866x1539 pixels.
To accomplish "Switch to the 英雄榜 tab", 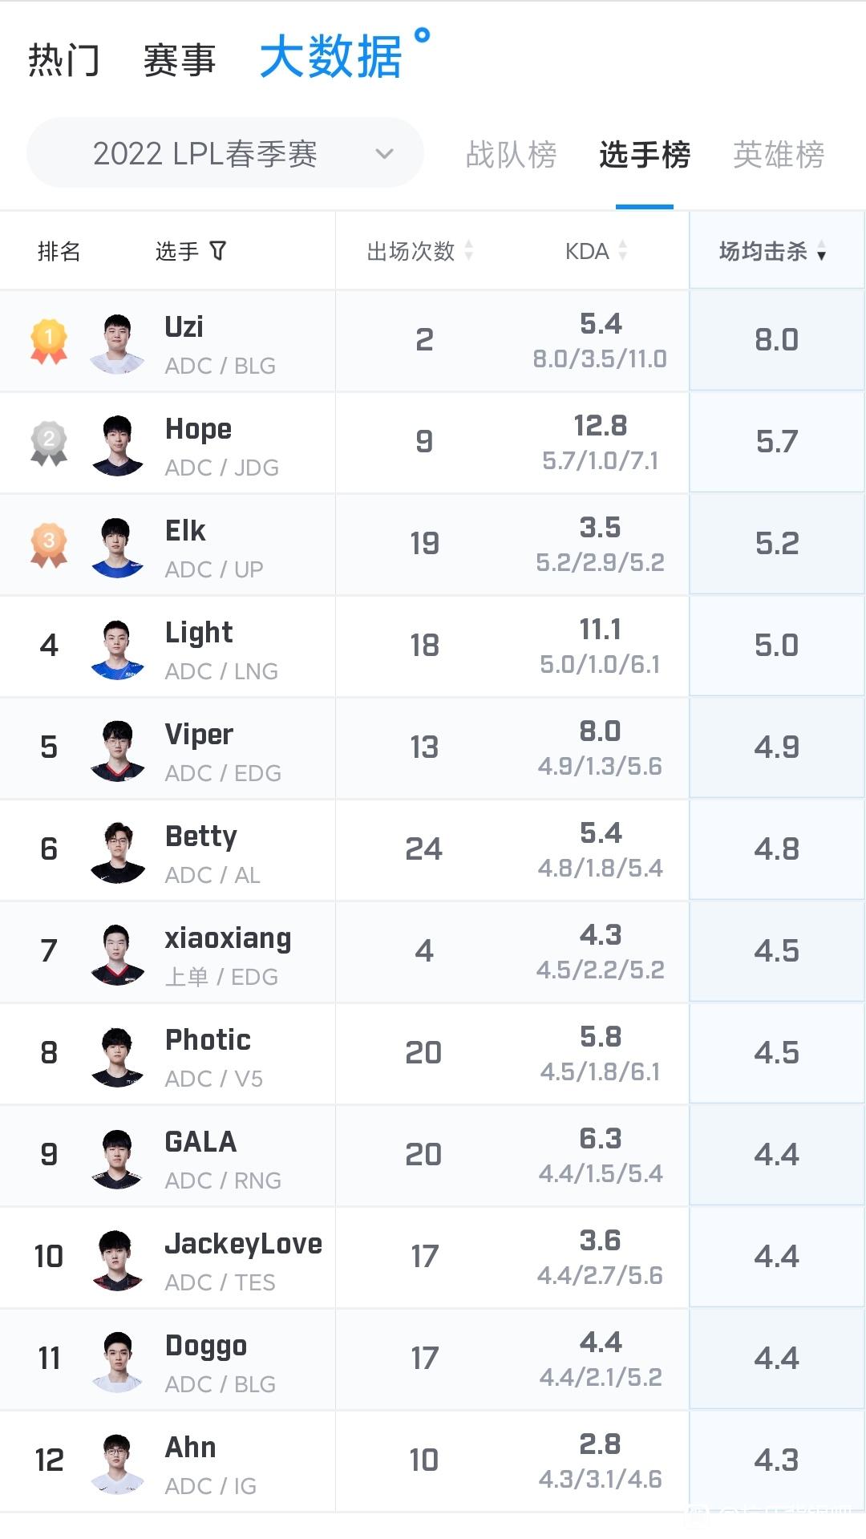I will (x=779, y=154).
